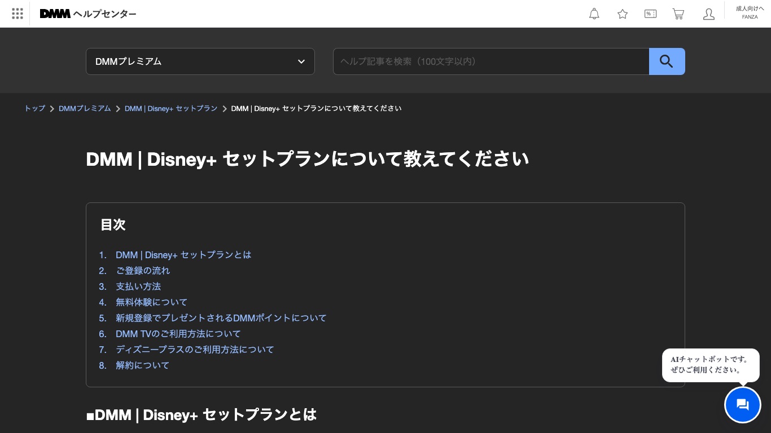Image resolution: width=771 pixels, height=433 pixels.
Task: Open notifications bell icon
Action: [594, 14]
